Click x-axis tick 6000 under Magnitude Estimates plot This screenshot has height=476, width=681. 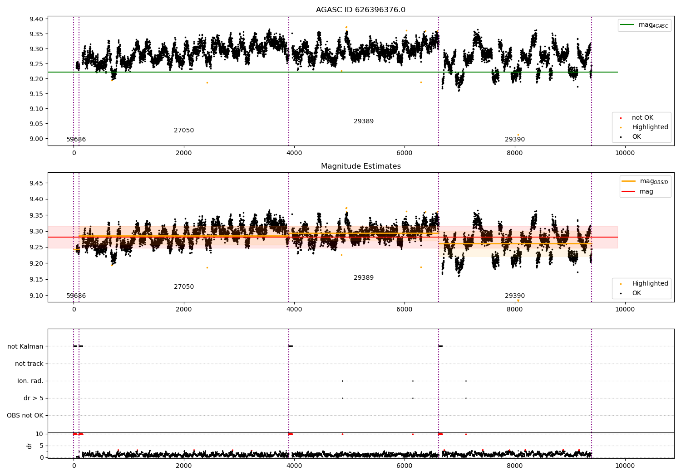(405, 310)
